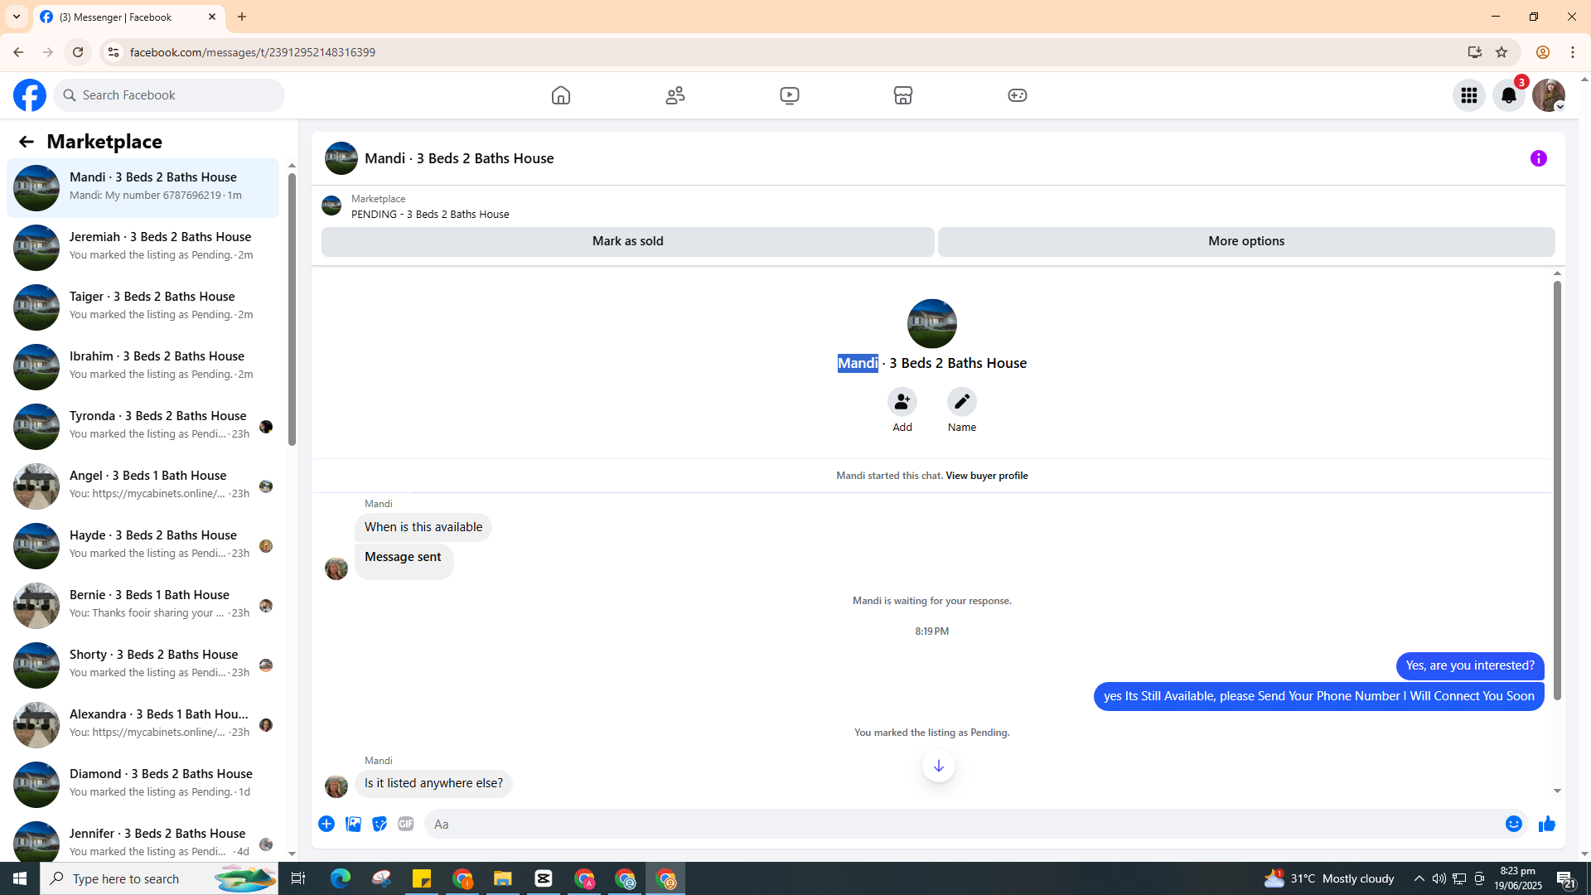Reload the page in Chrome
The height and width of the screenshot is (895, 1591).
[78, 52]
